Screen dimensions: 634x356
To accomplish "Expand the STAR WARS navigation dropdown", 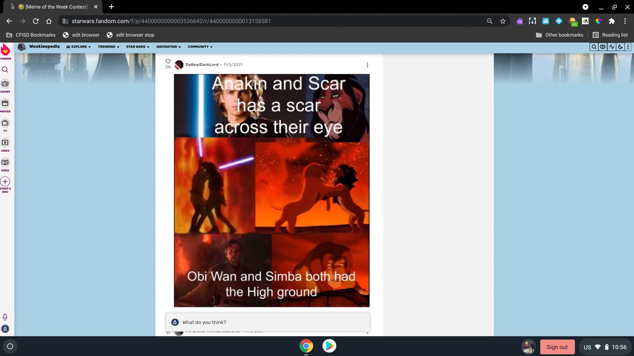I will coord(137,47).
